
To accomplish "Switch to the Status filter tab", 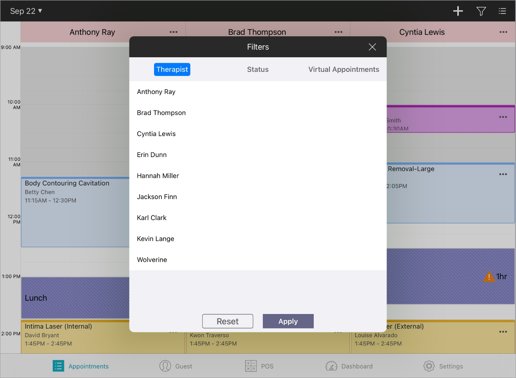I will [258, 70].
